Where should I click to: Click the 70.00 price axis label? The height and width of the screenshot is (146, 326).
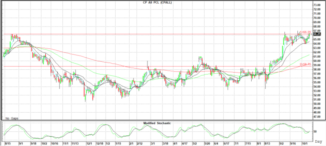tap(317, 18)
